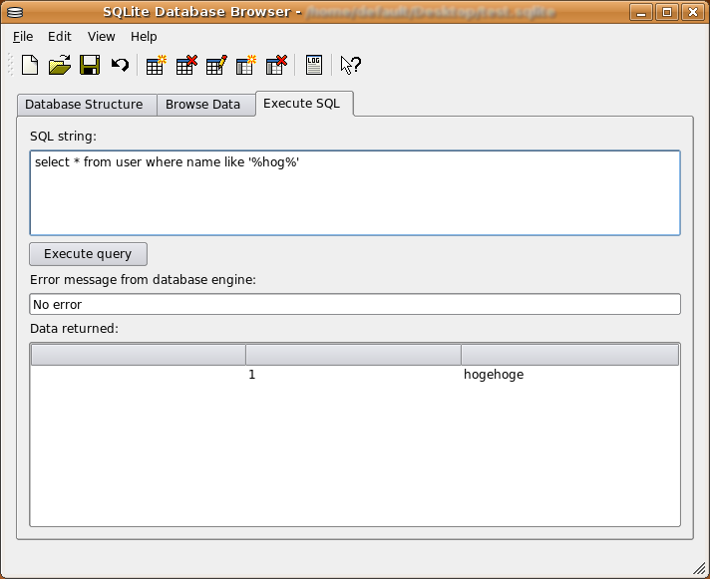The image size is (710, 579).
Task: Switch to the Browse Data tab
Action: (202, 105)
